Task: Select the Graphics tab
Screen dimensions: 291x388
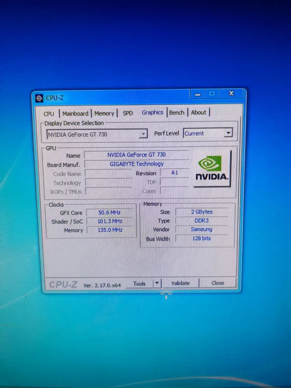Action: click(152, 112)
